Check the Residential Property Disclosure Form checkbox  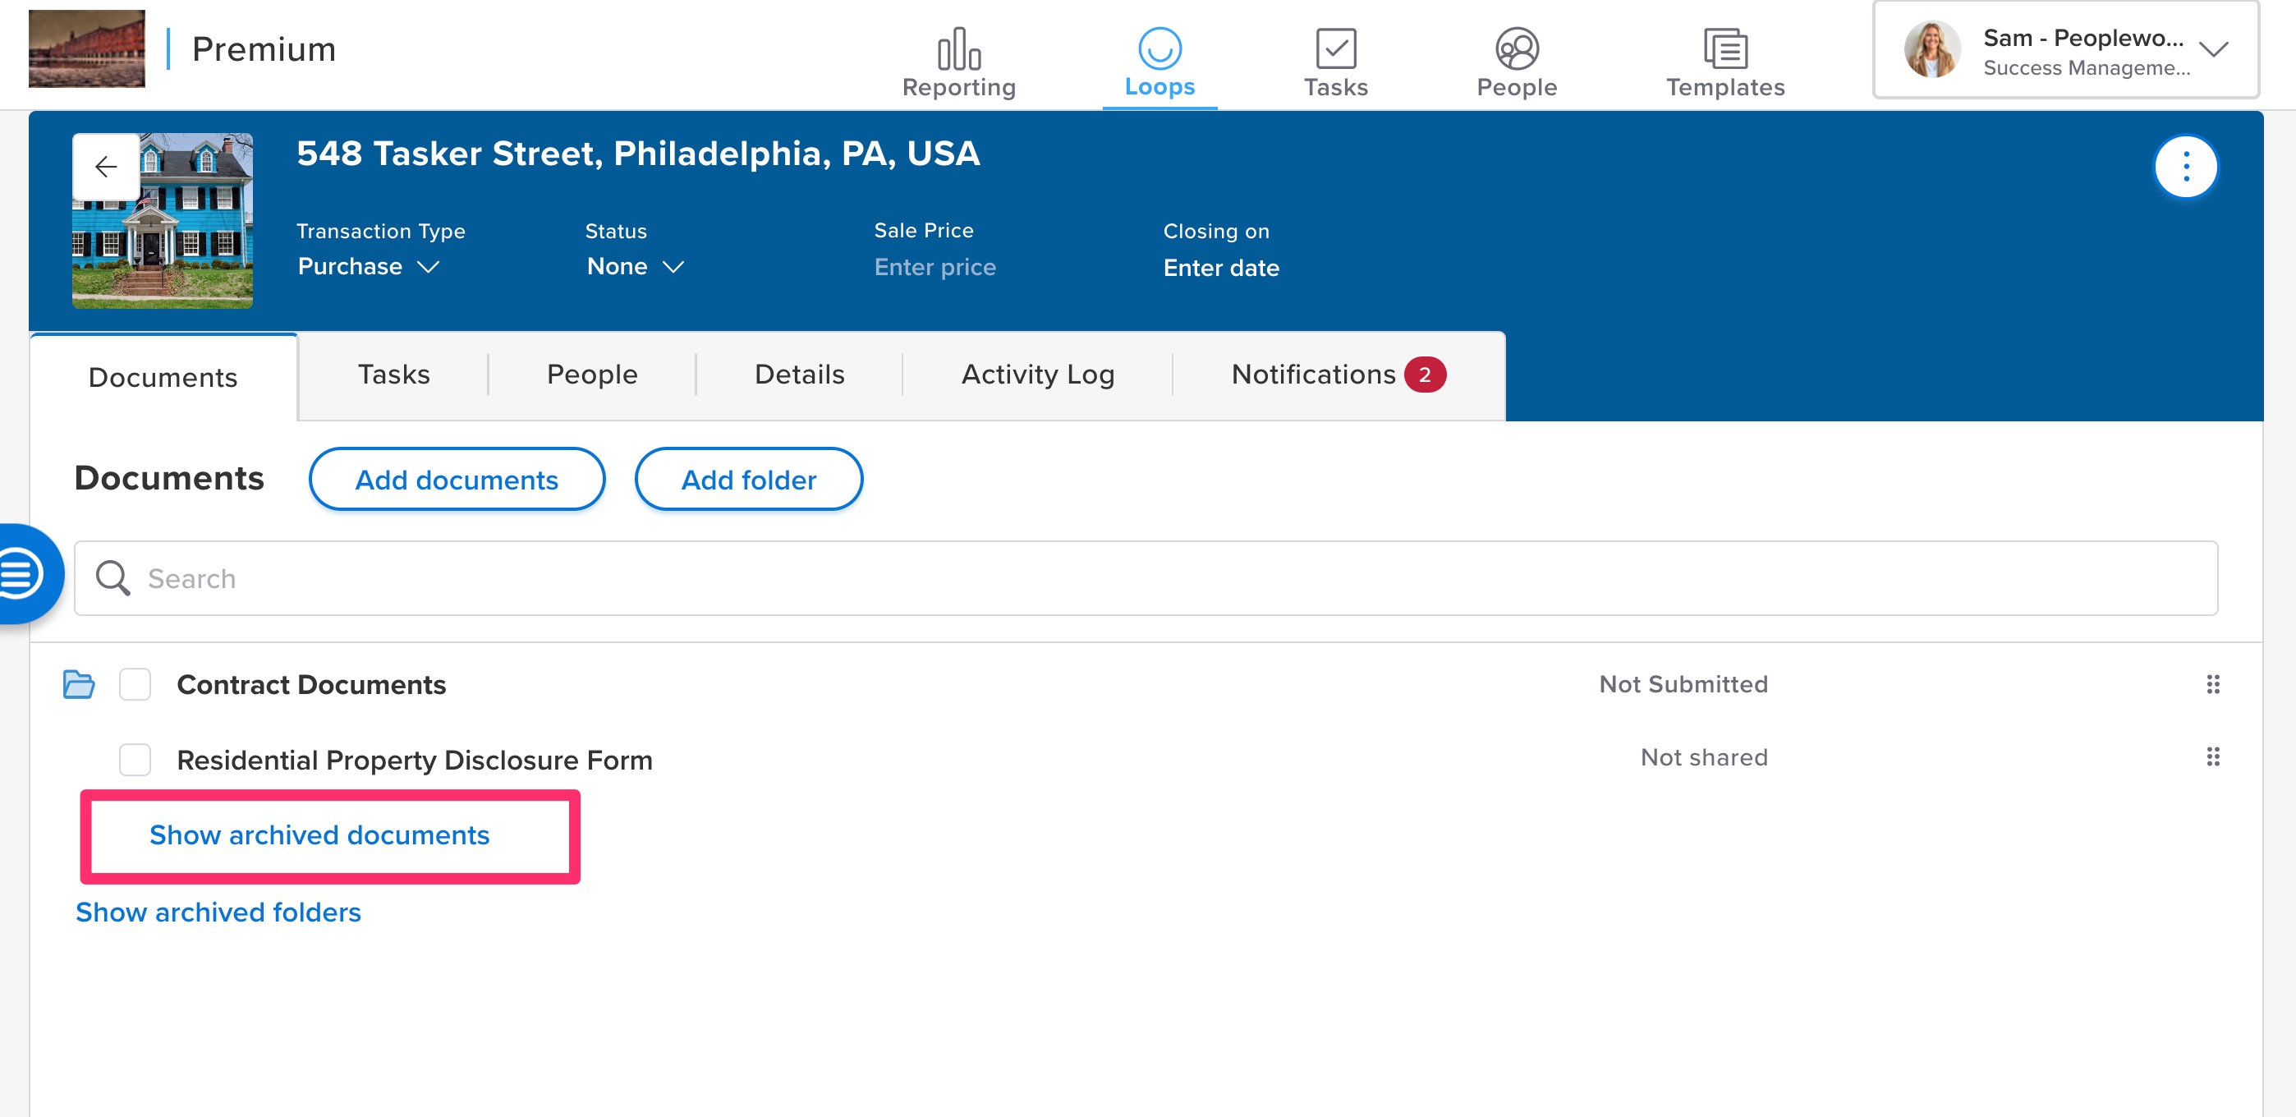tap(135, 760)
